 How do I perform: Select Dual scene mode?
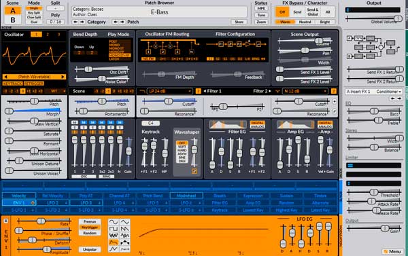pos(34,22)
